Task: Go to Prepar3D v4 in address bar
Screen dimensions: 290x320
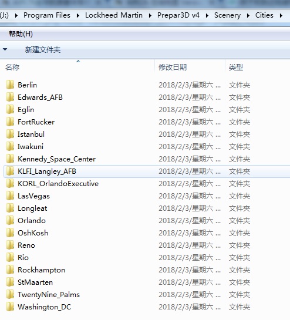Action: point(178,15)
